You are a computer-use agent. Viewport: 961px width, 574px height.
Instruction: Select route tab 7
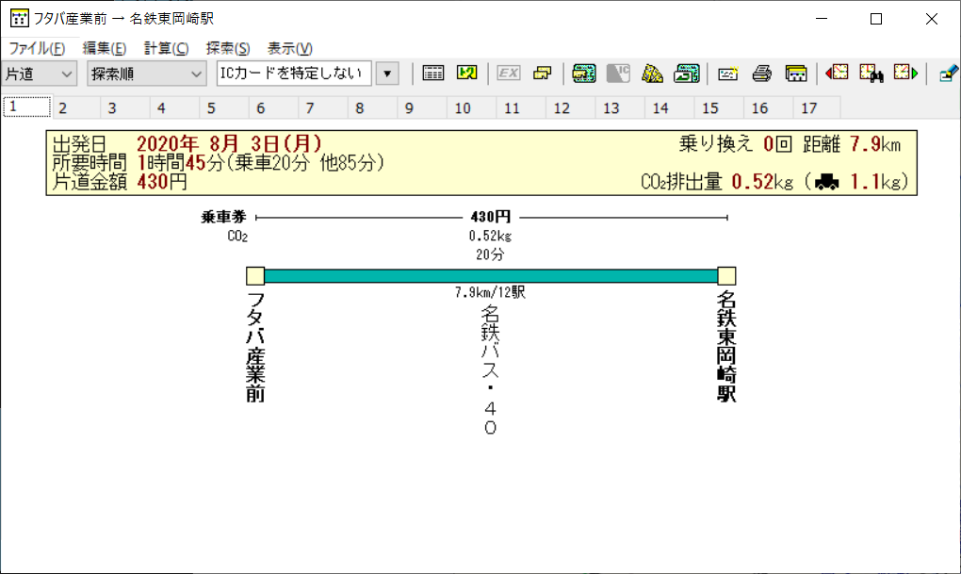pyautogui.click(x=323, y=108)
